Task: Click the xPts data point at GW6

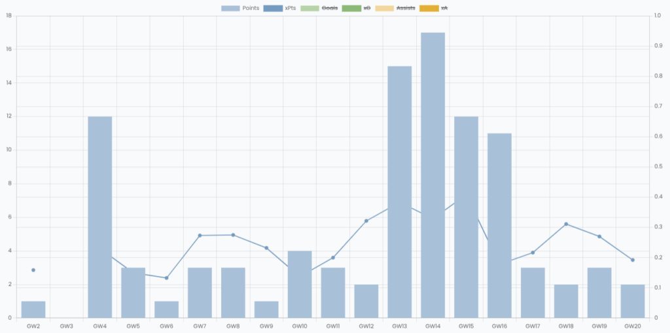Action: [x=166, y=278]
